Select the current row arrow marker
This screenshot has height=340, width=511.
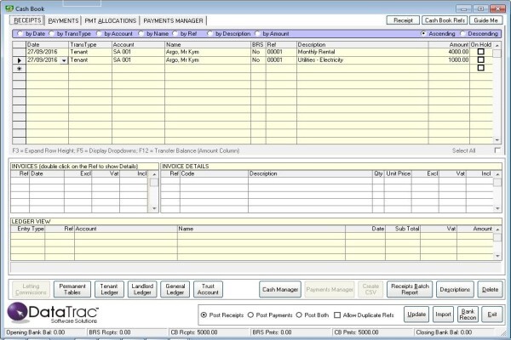pos(20,60)
